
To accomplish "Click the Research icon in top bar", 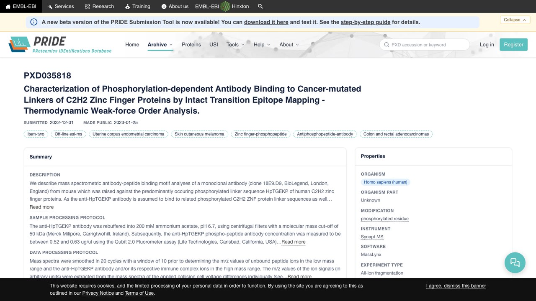I will 88,7.
